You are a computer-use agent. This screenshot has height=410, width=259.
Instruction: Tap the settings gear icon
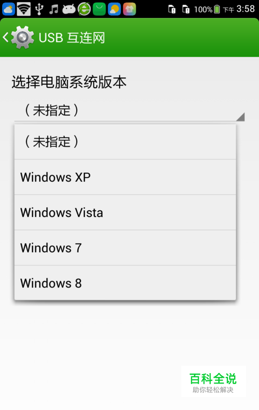[22, 37]
